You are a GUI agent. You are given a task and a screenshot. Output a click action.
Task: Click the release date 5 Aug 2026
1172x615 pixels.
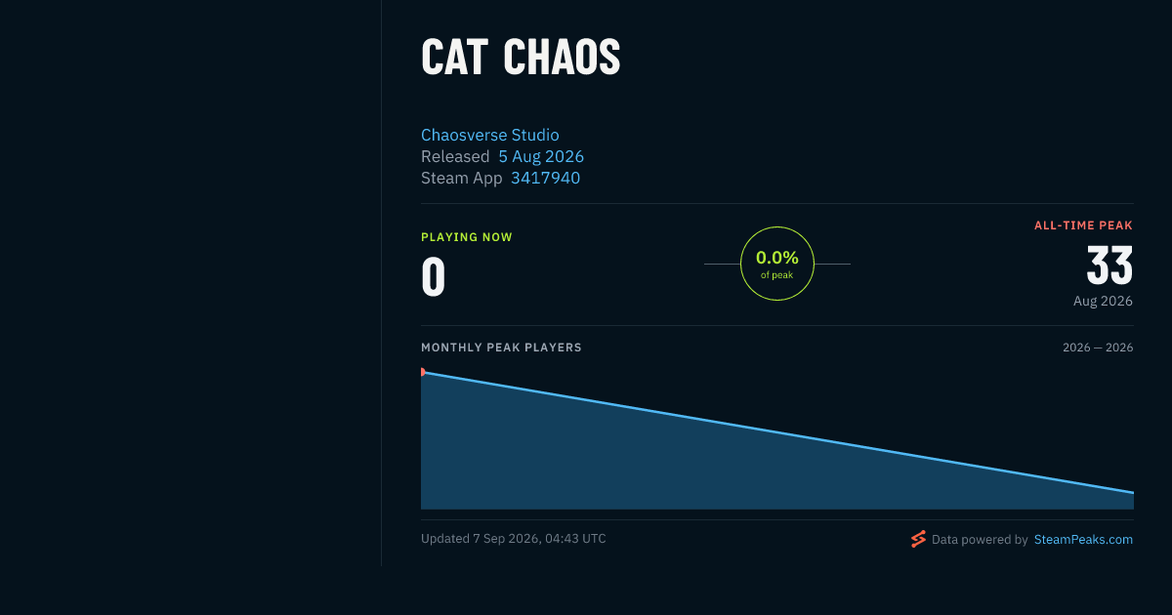(541, 156)
